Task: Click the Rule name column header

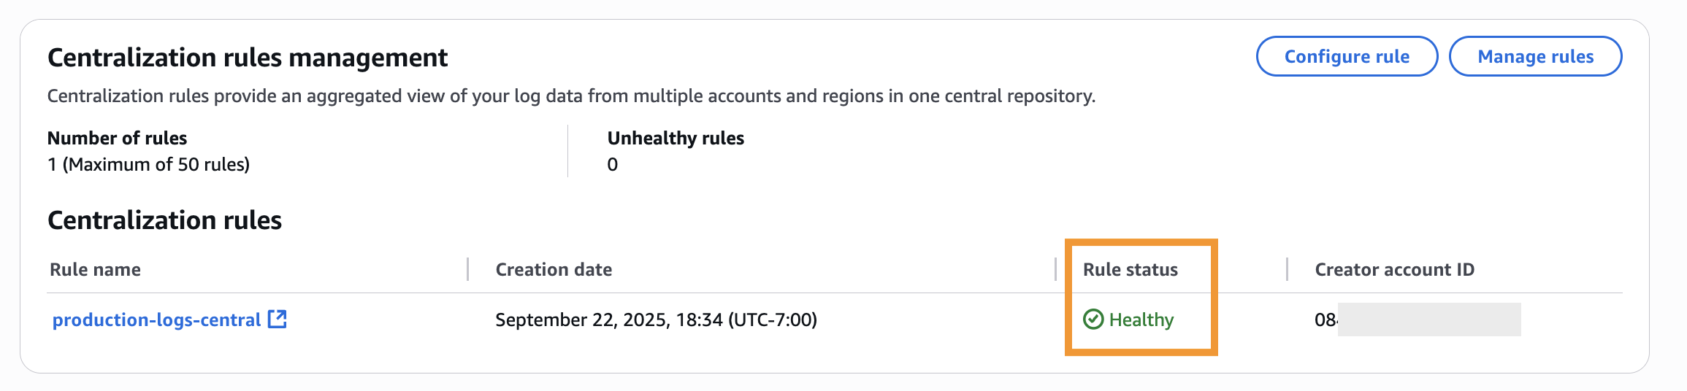Action: coord(95,269)
